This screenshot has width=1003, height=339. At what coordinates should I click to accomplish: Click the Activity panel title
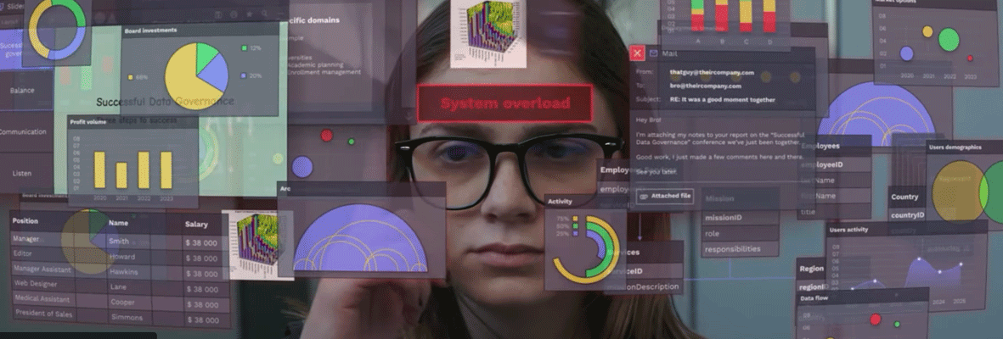[x=560, y=202]
